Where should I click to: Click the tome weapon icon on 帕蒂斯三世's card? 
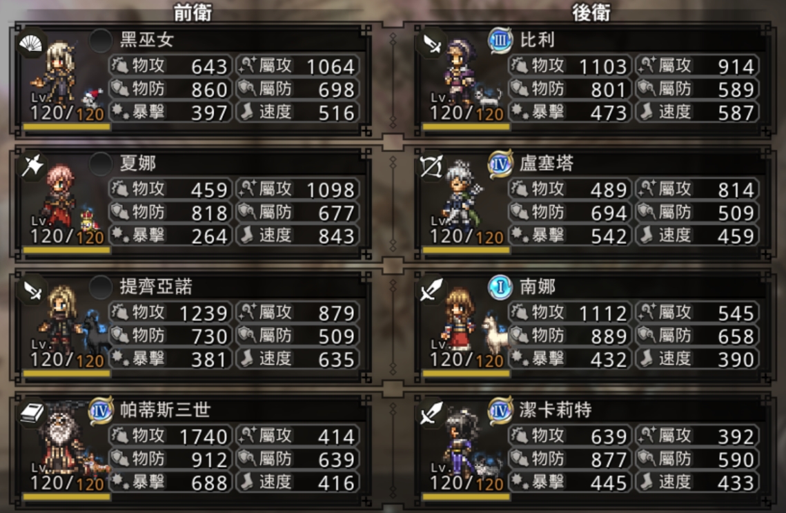click(32, 414)
